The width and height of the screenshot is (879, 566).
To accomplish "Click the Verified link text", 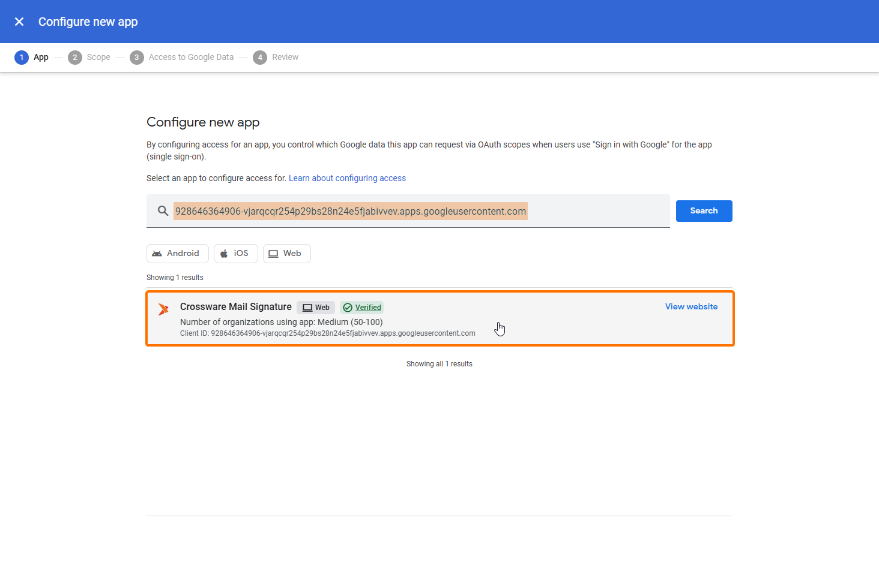I will (368, 308).
